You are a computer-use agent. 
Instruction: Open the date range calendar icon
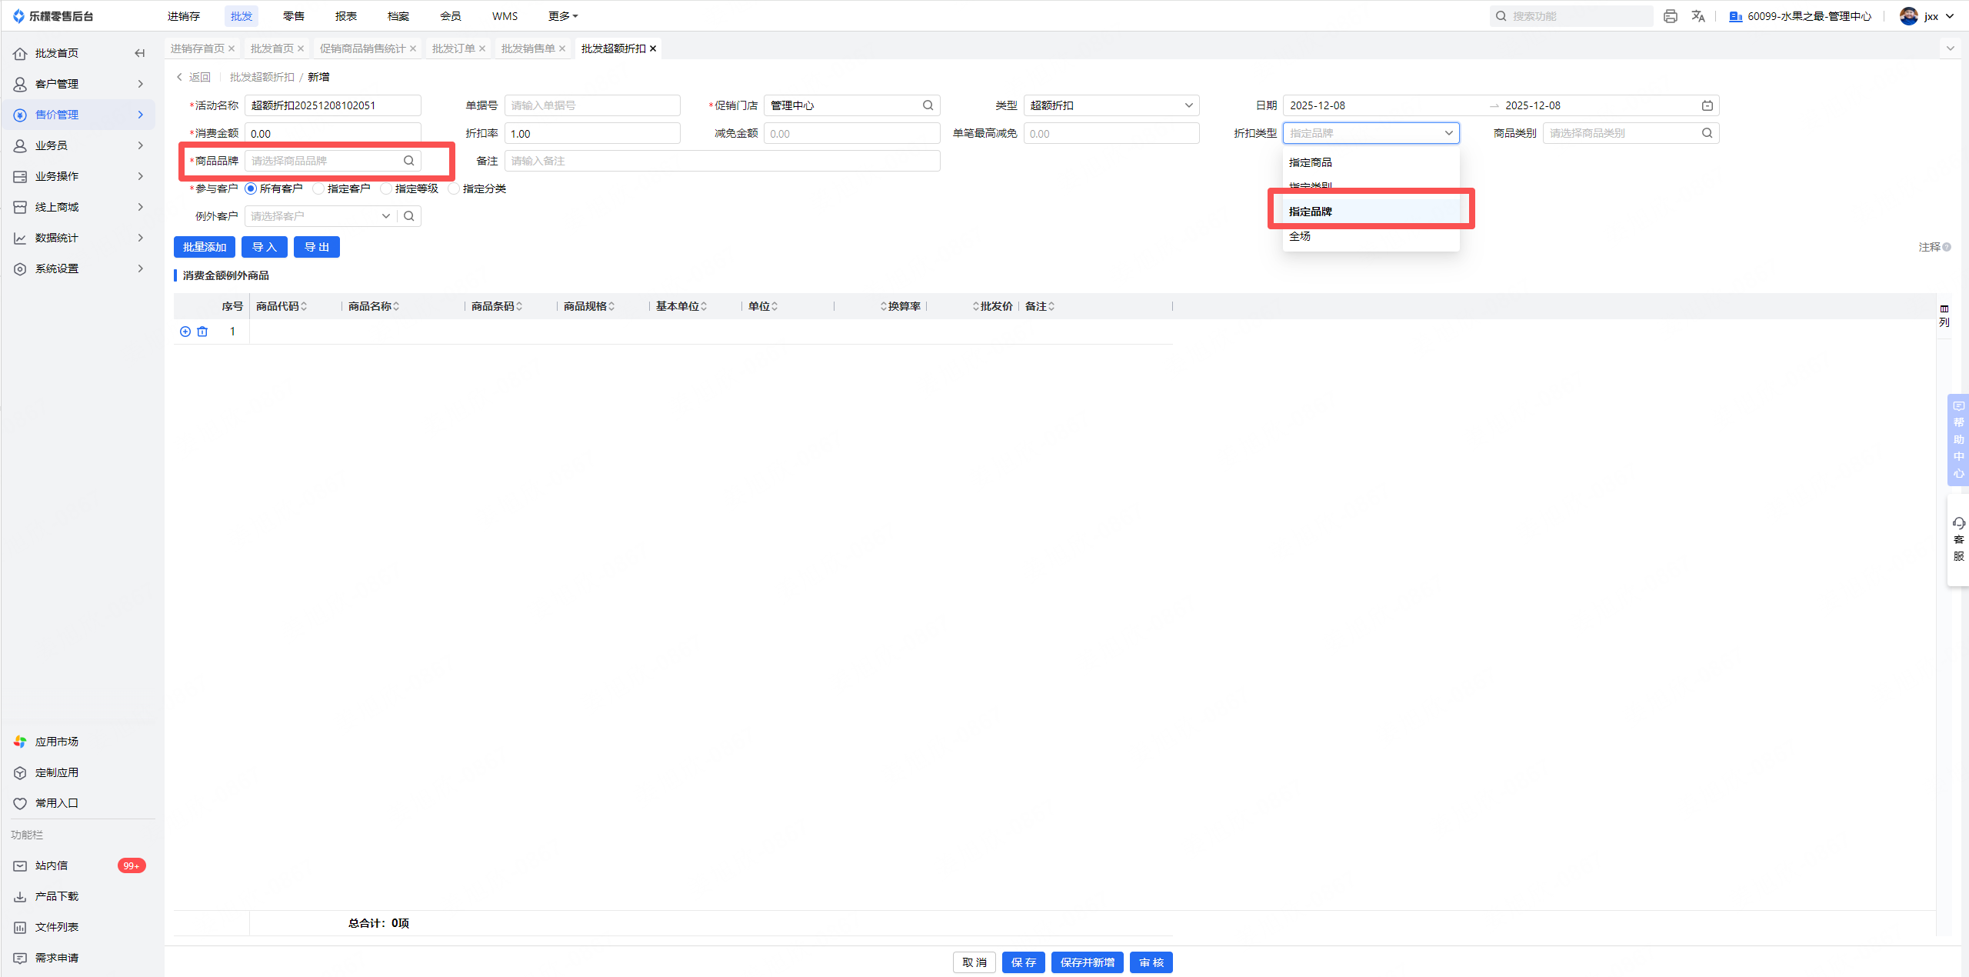(1707, 105)
